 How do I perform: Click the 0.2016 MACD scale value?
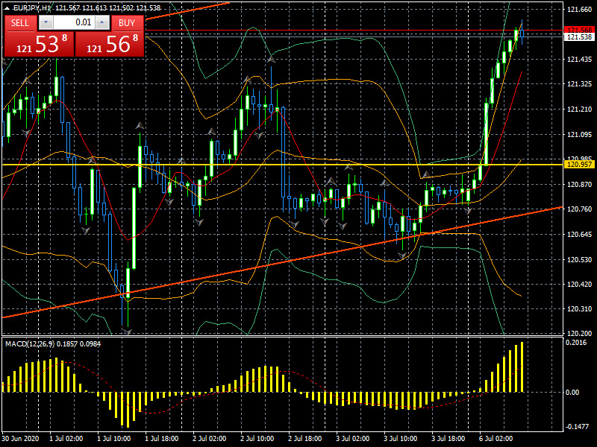click(x=577, y=343)
